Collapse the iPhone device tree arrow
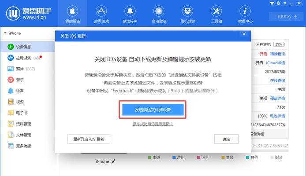Screen dimensions: 306x176 pyautogui.click(x=5, y=33)
